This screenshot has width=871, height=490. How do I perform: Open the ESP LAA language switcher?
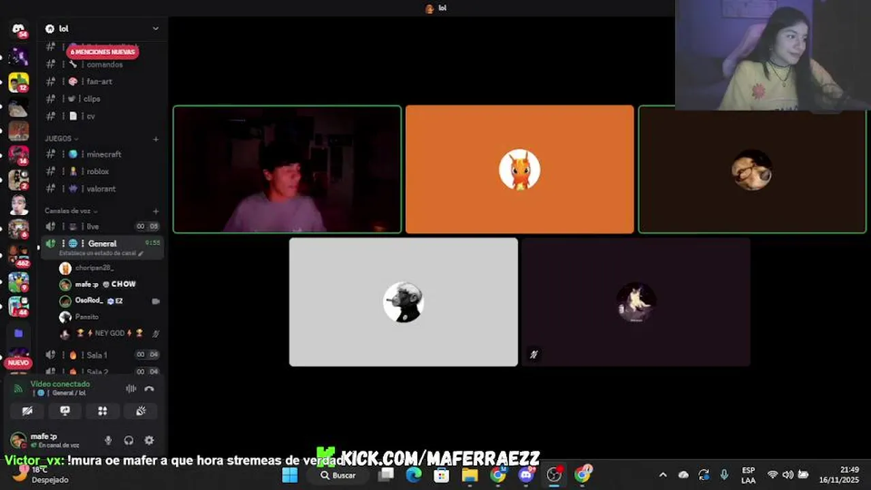(748, 475)
